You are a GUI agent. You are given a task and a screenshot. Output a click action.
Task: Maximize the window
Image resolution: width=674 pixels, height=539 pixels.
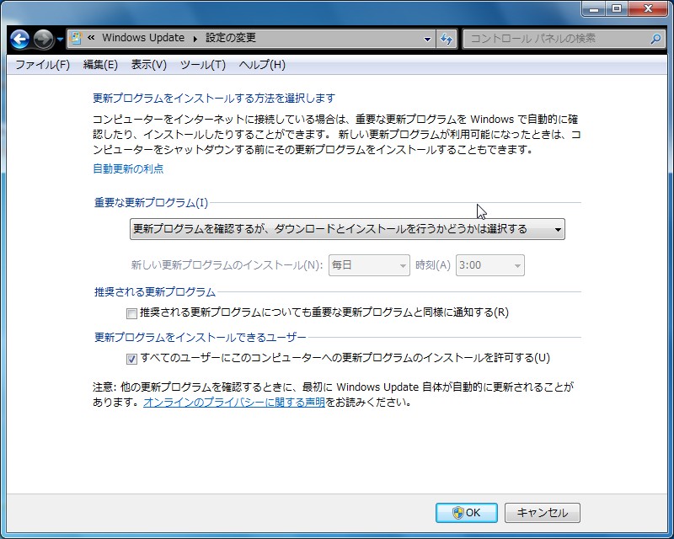(617, 8)
